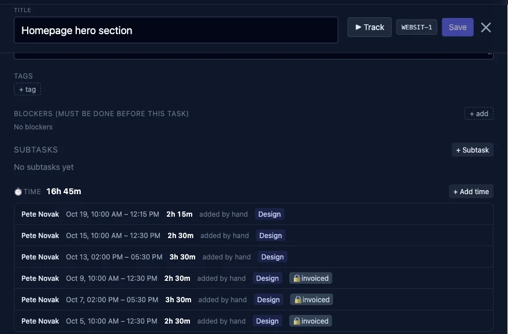Click the No subtasks yet text

point(44,167)
